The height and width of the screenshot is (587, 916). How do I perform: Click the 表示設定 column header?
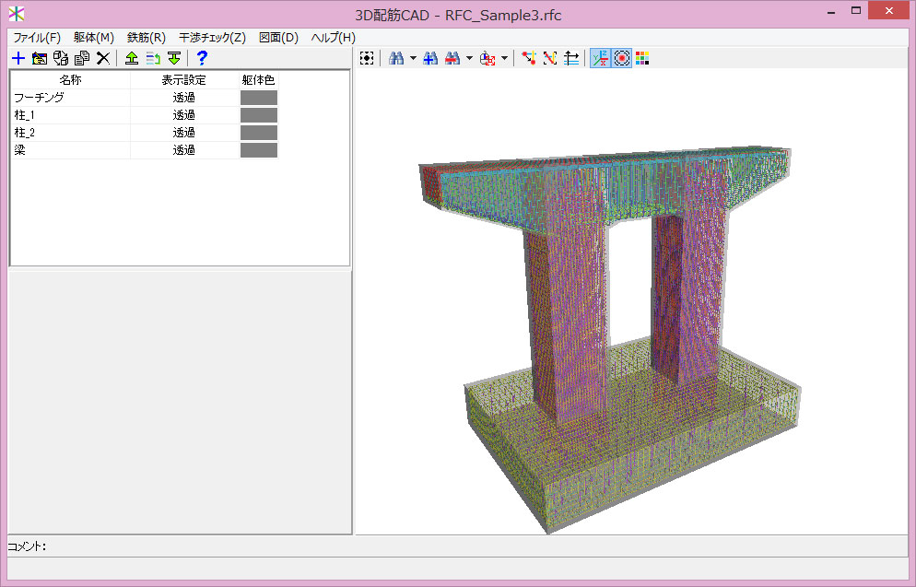point(184,80)
